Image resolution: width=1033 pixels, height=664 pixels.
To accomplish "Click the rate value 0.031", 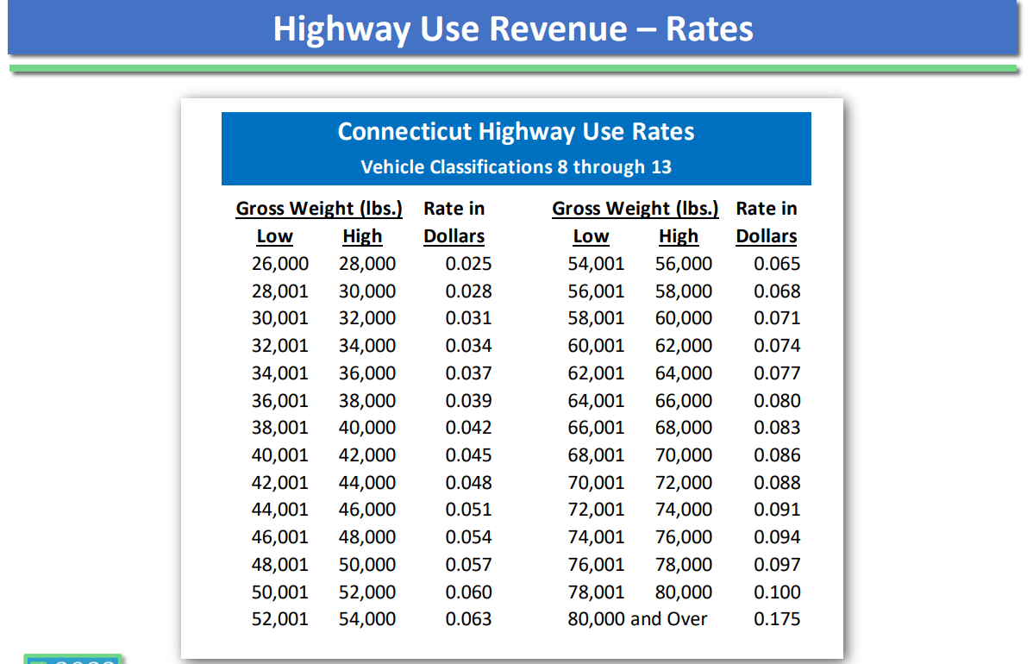I will [468, 318].
